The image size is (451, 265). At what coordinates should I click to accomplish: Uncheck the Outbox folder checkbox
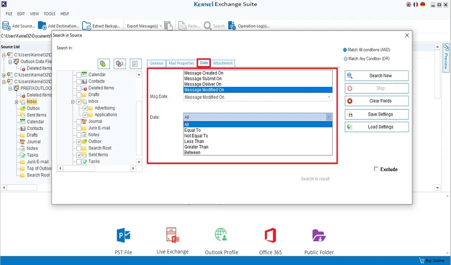tap(79, 142)
